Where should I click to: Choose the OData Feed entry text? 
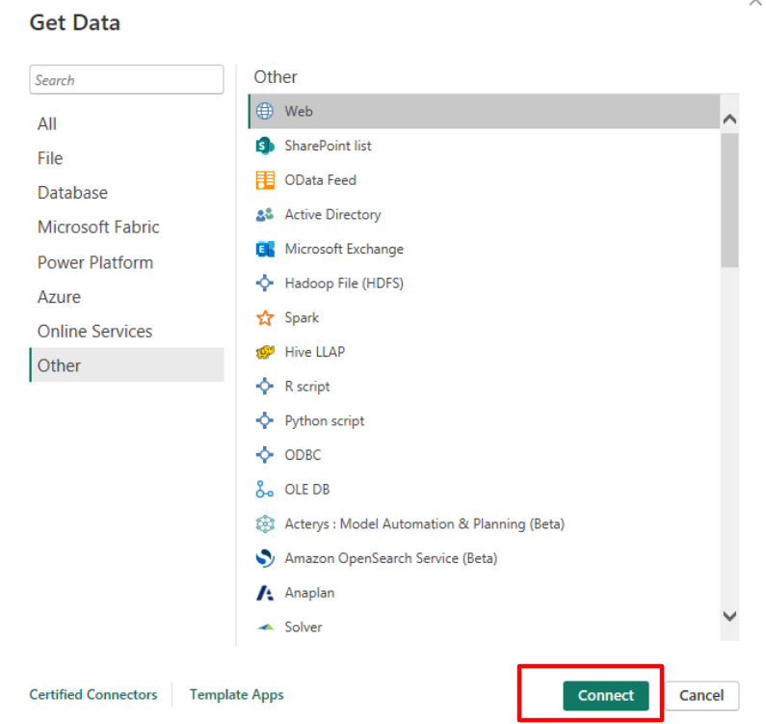[x=321, y=180]
